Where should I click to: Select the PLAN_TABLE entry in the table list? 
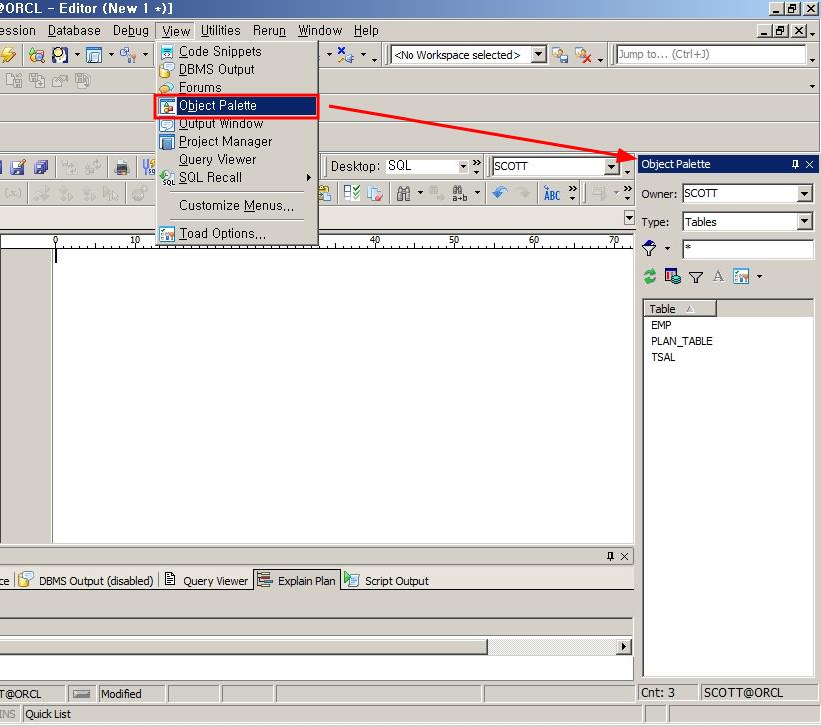(681, 341)
